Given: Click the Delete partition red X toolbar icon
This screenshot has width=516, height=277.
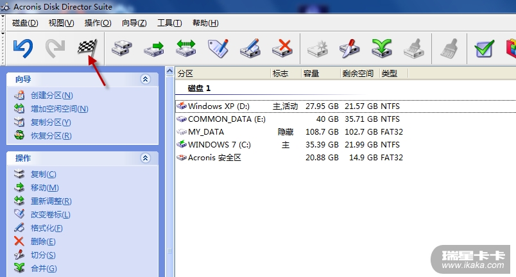Looking at the screenshot, I should pyautogui.click(x=282, y=48).
